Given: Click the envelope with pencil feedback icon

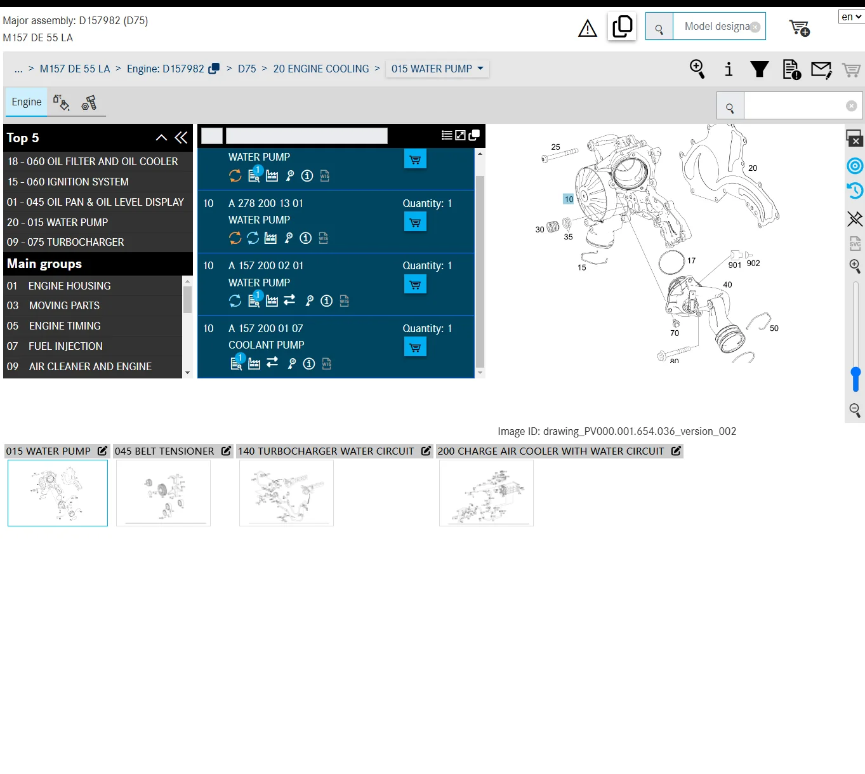Looking at the screenshot, I should pos(821,70).
